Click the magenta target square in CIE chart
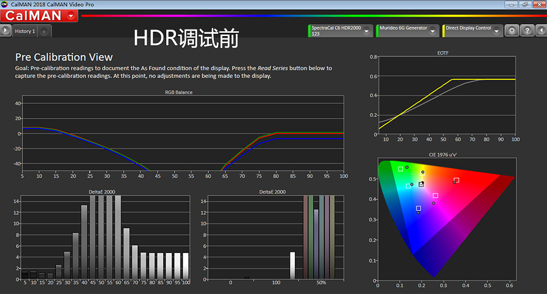547x294 pixels. (435, 196)
